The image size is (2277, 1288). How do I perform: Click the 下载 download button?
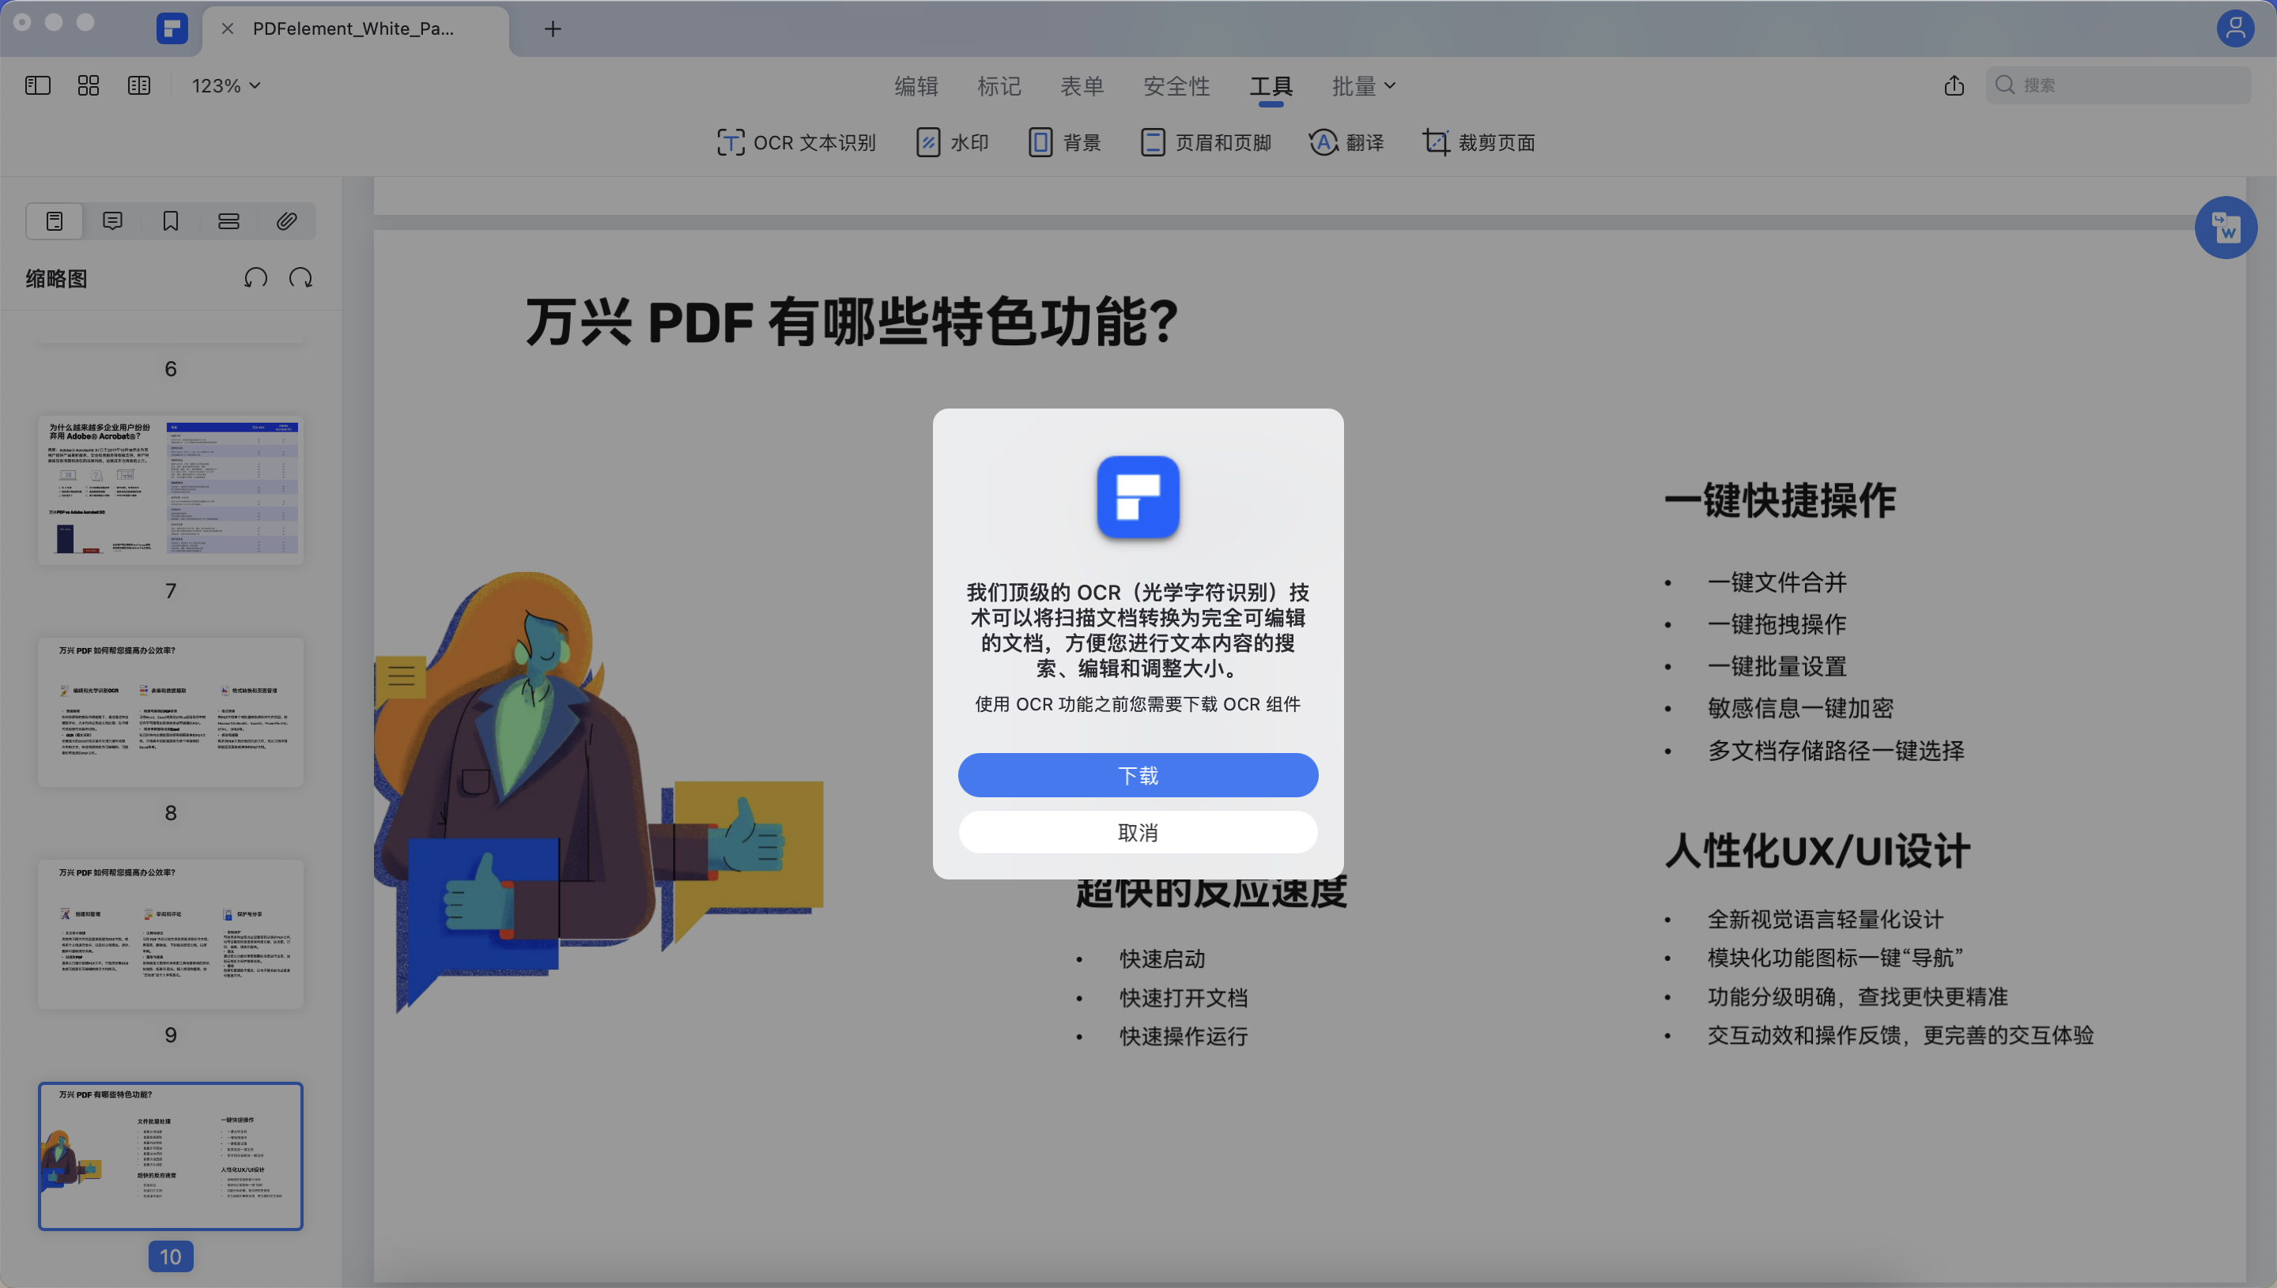point(1138,775)
